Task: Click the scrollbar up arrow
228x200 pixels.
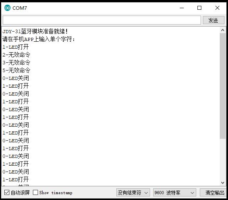Action: (223, 30)
